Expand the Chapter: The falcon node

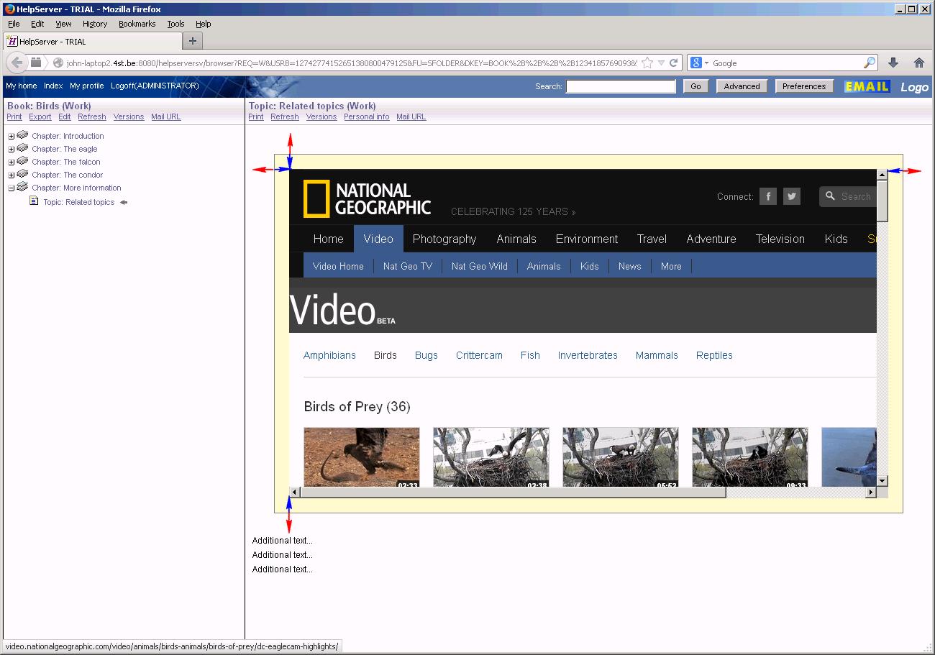(x=12, y=162)
